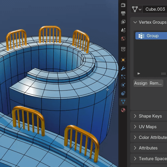Click the vertex group list grip handle
The width and height of the screenshot is (167, 167).
[163, 73]
